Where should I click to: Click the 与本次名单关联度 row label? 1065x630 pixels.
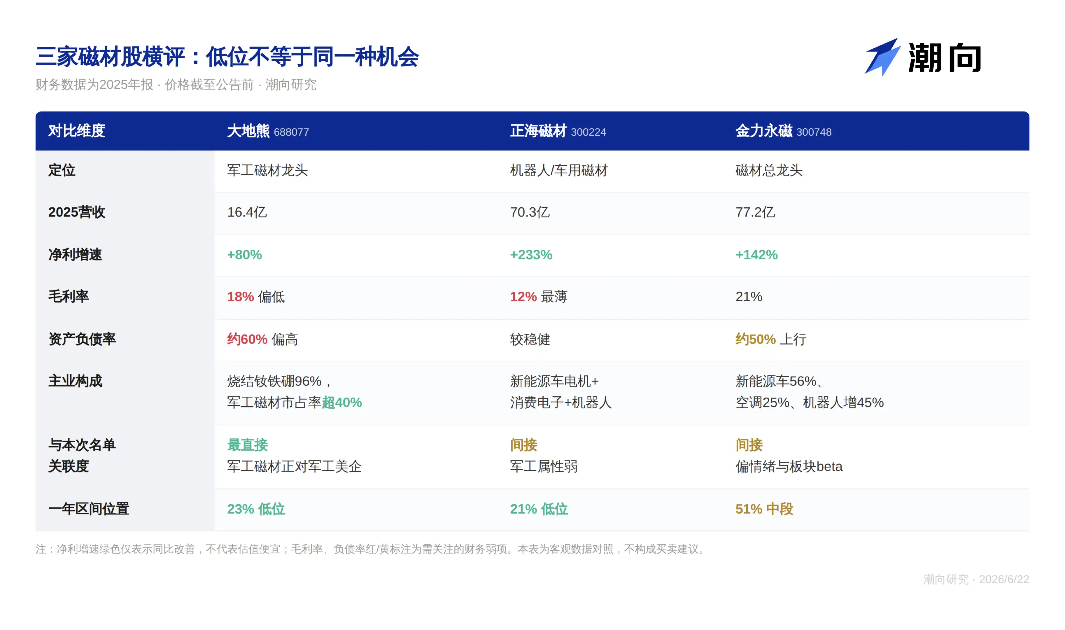coord(82,456)
